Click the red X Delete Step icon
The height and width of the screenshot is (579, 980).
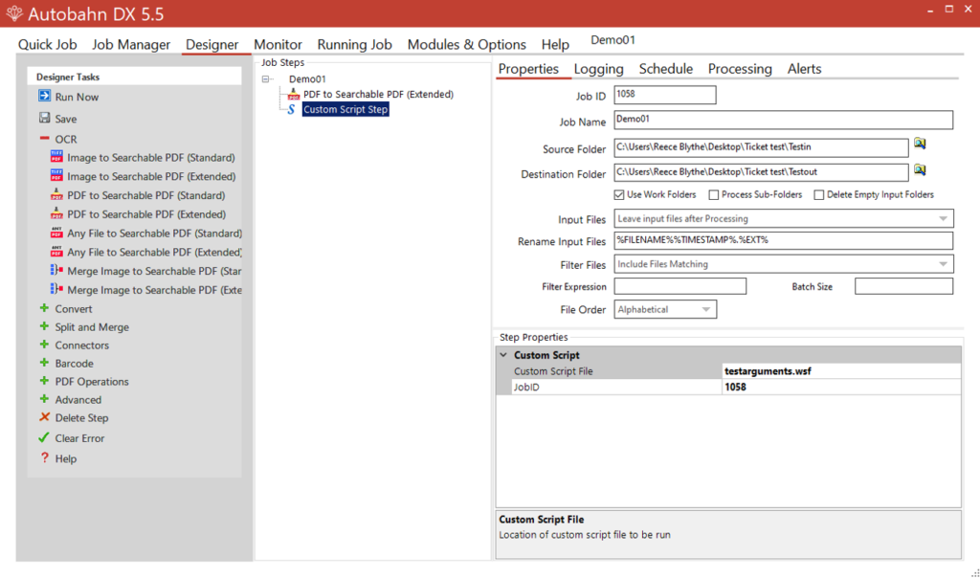pyautogui.click(x=44, y=418)
